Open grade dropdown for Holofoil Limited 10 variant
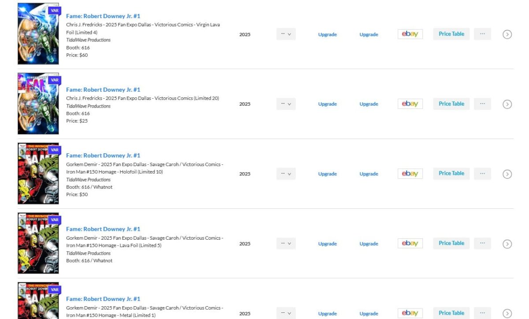529x319 pixels. click(286, 174)
